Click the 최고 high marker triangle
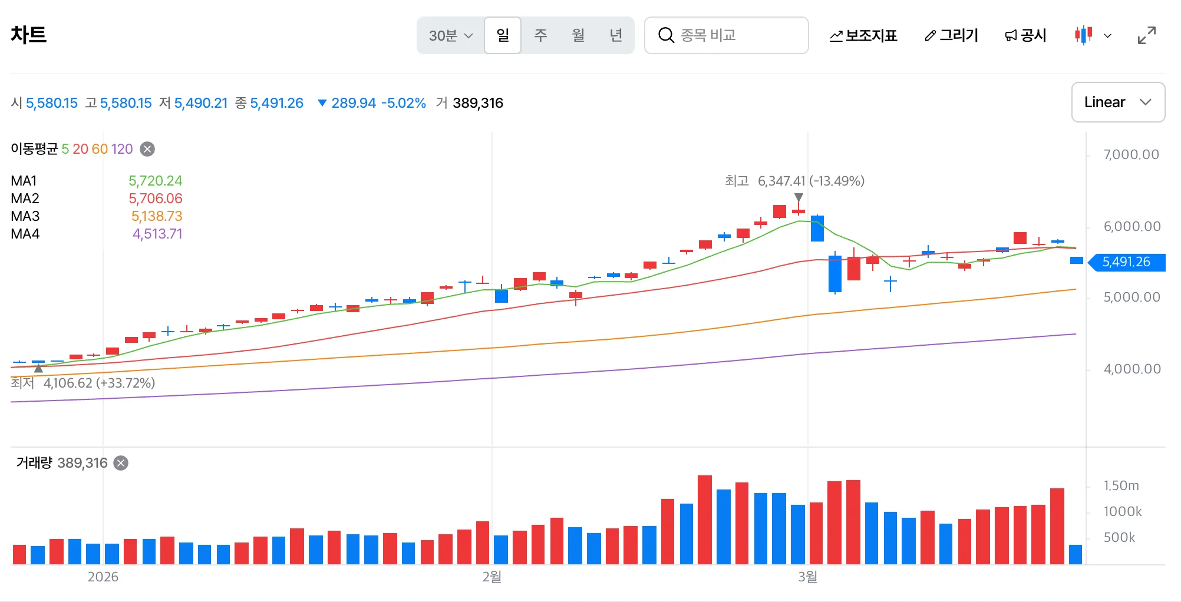Image resolution: width=1181 pixels, height=602 pixels. pyautogui.click(x=799, y=197)
